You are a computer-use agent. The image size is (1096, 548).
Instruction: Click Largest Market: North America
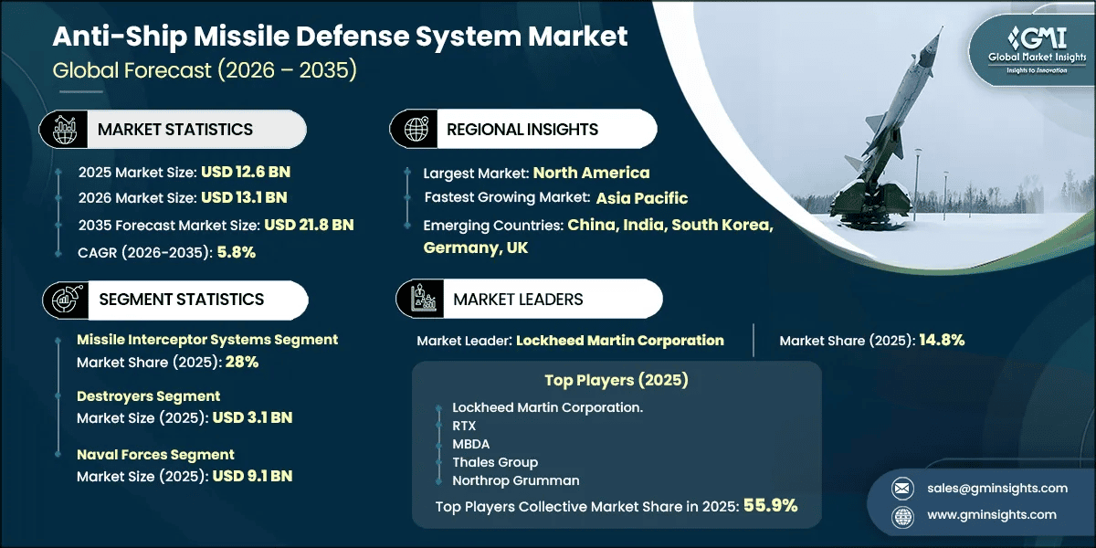tap(536, 172)
